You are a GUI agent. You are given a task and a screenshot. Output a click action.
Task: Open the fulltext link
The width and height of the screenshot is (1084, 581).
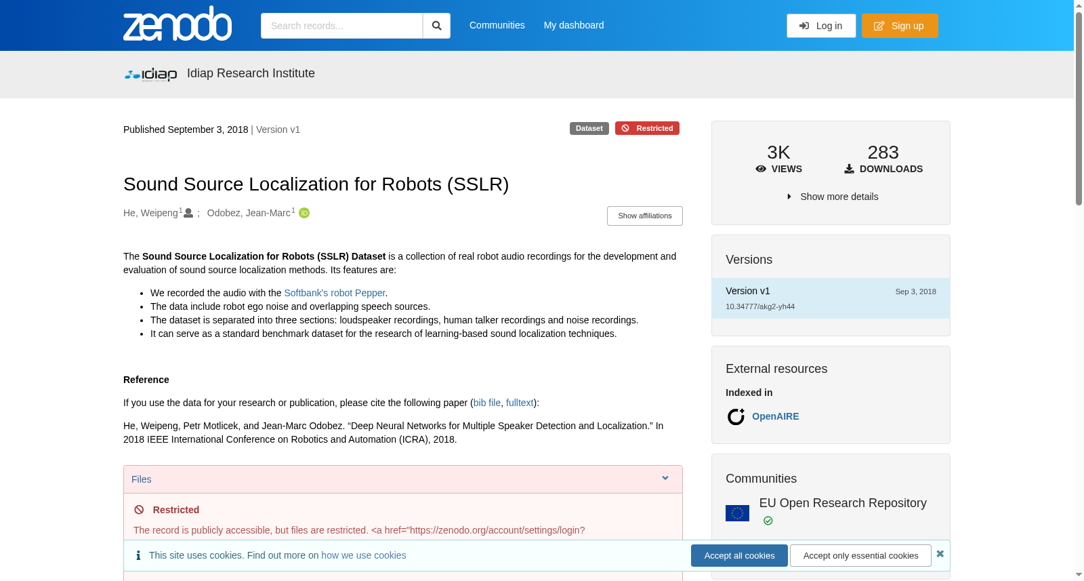tap(520, 403)
